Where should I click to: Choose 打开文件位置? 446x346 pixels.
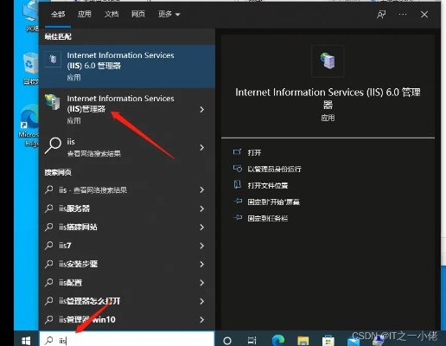268,185
